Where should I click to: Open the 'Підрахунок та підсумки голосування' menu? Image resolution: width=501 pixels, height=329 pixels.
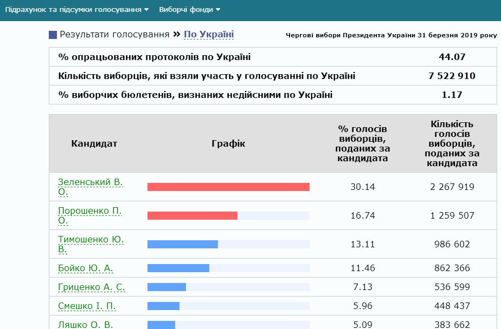pos(77,10)
